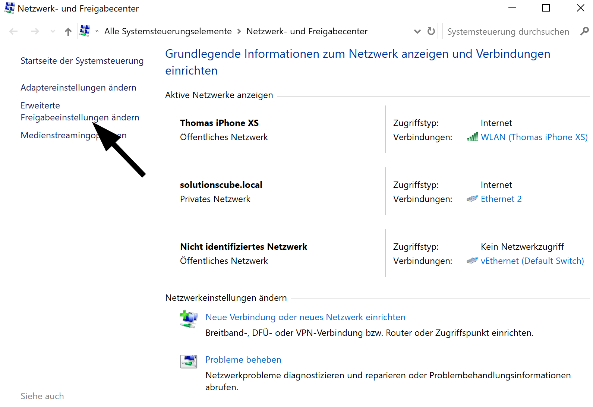Close the Netzwerk- und Freigabecenter window

580,8
